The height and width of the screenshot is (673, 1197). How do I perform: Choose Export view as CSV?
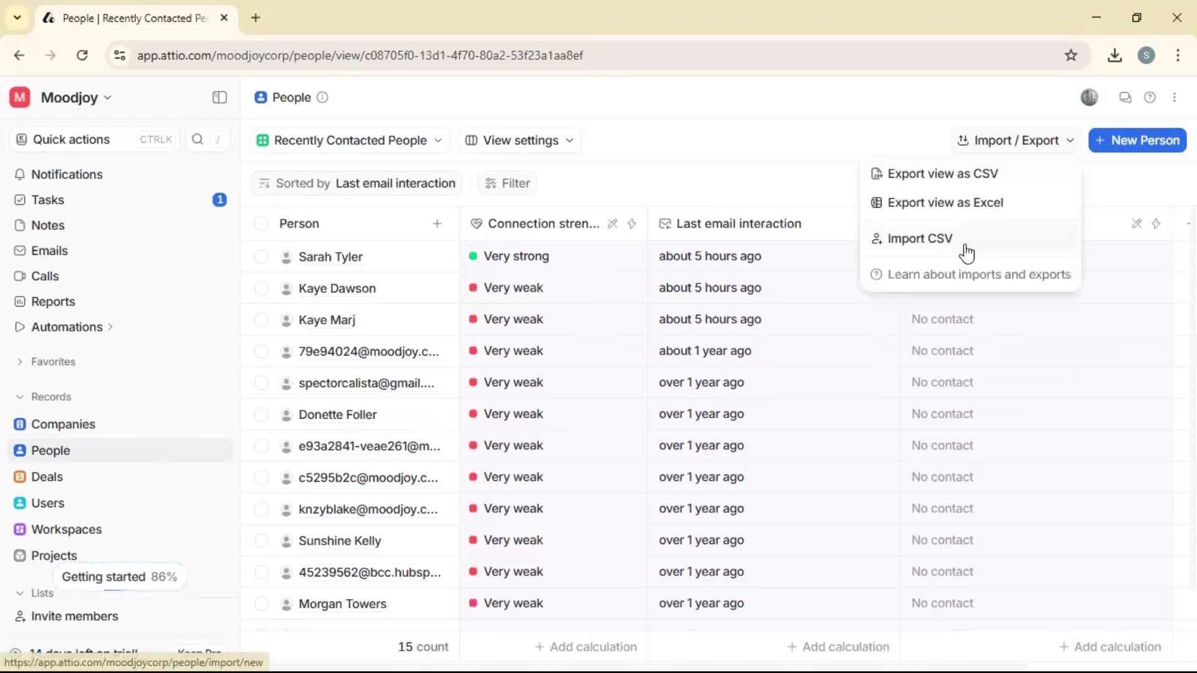(969, 174)
